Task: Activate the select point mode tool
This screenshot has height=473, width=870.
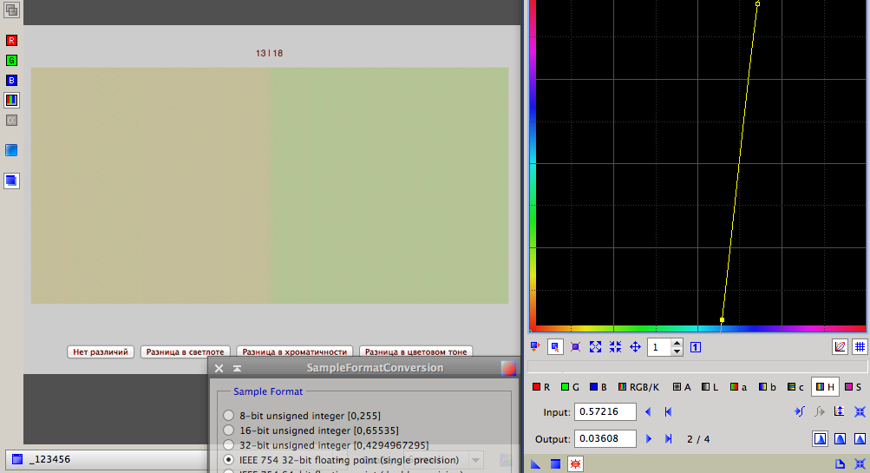Action: [x=555, y=347]
